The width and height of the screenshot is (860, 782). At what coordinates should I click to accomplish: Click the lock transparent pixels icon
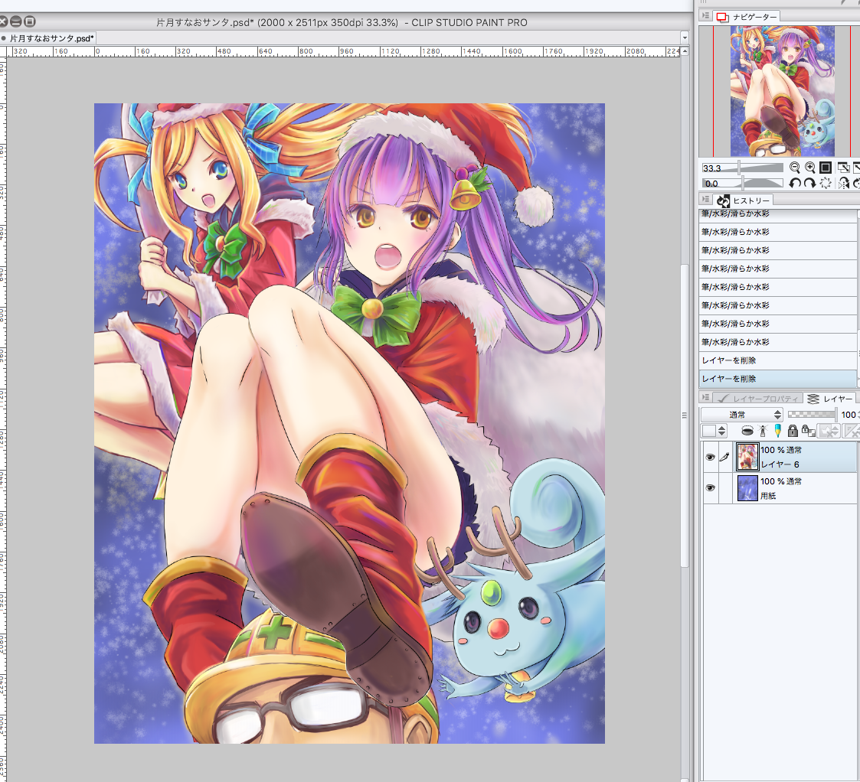(x=808, y=431)
